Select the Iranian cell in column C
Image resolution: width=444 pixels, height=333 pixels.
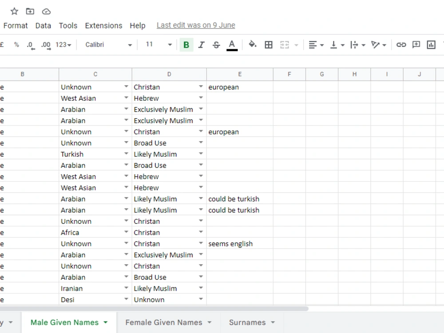[95, 288]
